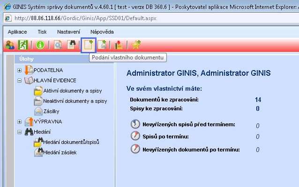
Task: Click the Podání vlastního dokumentu toolbar icon
Action: tap(88, 45)
